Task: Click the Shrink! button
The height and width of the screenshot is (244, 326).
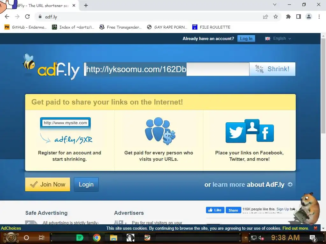Action: coord(273,69)
